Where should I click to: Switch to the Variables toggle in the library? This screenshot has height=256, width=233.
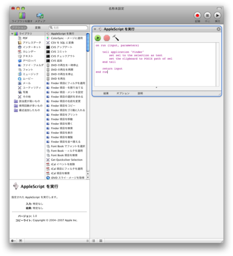[38, 27]
